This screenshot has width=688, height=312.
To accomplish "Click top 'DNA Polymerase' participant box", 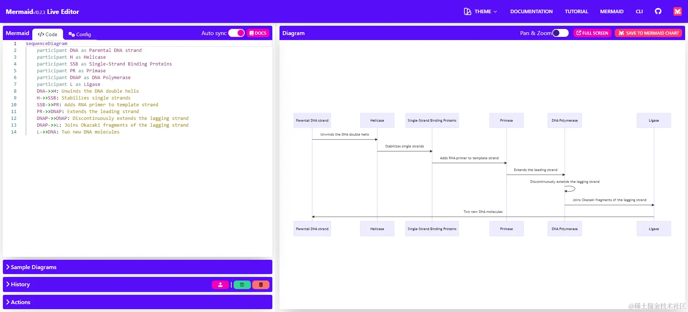I will click(x=565, y=121).
